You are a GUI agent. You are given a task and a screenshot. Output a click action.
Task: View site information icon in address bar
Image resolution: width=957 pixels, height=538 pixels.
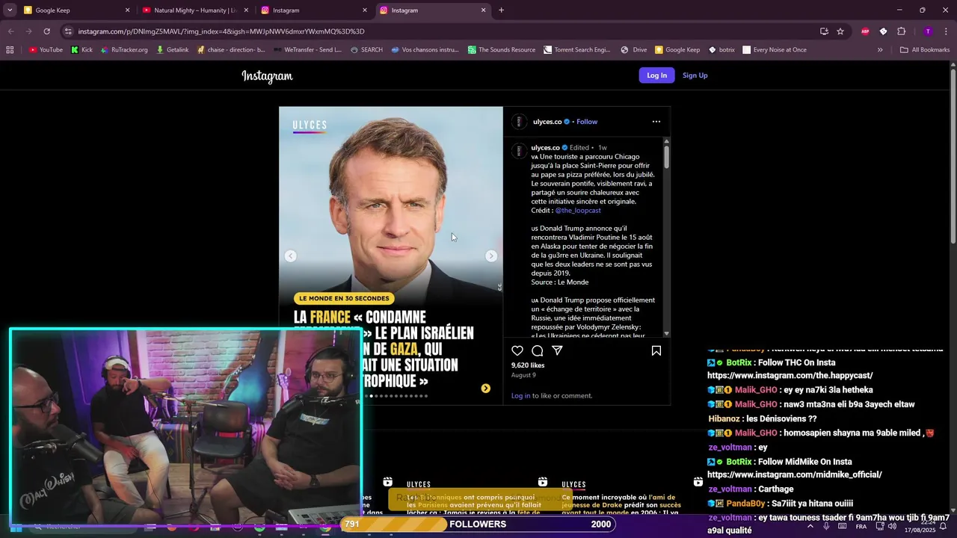click(x=68, y=31)
